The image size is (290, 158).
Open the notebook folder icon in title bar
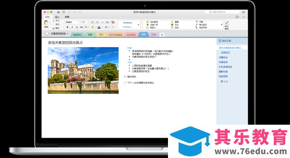(x=58, y=12)
